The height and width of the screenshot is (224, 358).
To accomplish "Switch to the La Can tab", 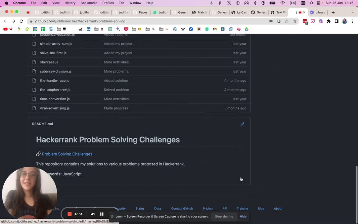I will (239, 12).
